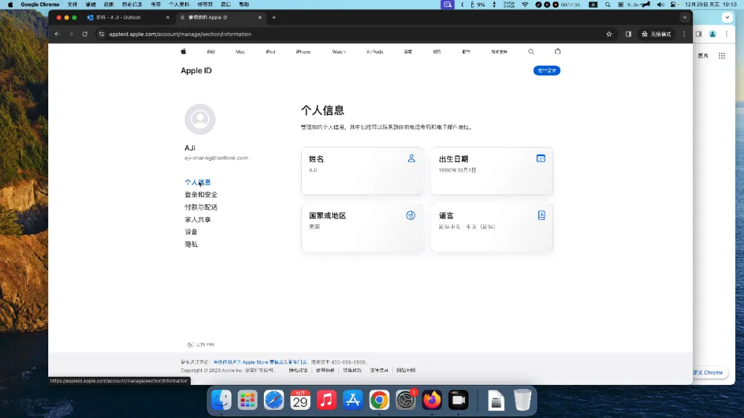The height and width of the screenshot is (418, 744).
Task: Click the calendar icon on the 出生日期 card
Action: click(x=541, y=158)
